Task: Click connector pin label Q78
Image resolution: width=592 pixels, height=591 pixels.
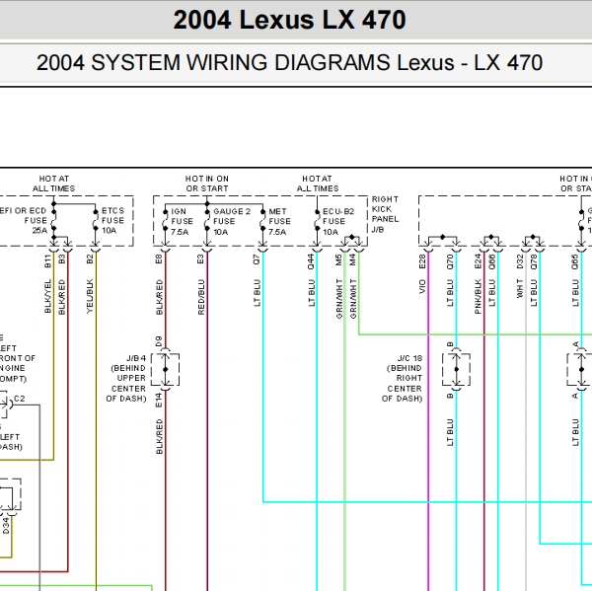Action: click(534, 261)
